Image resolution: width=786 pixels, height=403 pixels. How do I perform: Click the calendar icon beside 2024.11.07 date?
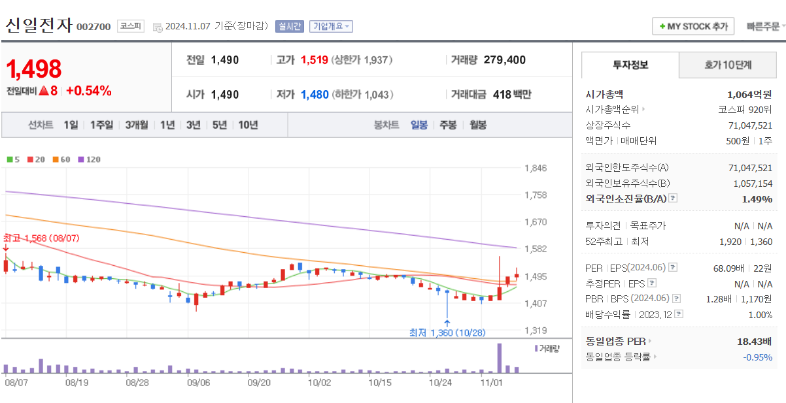tap(158, 27)
